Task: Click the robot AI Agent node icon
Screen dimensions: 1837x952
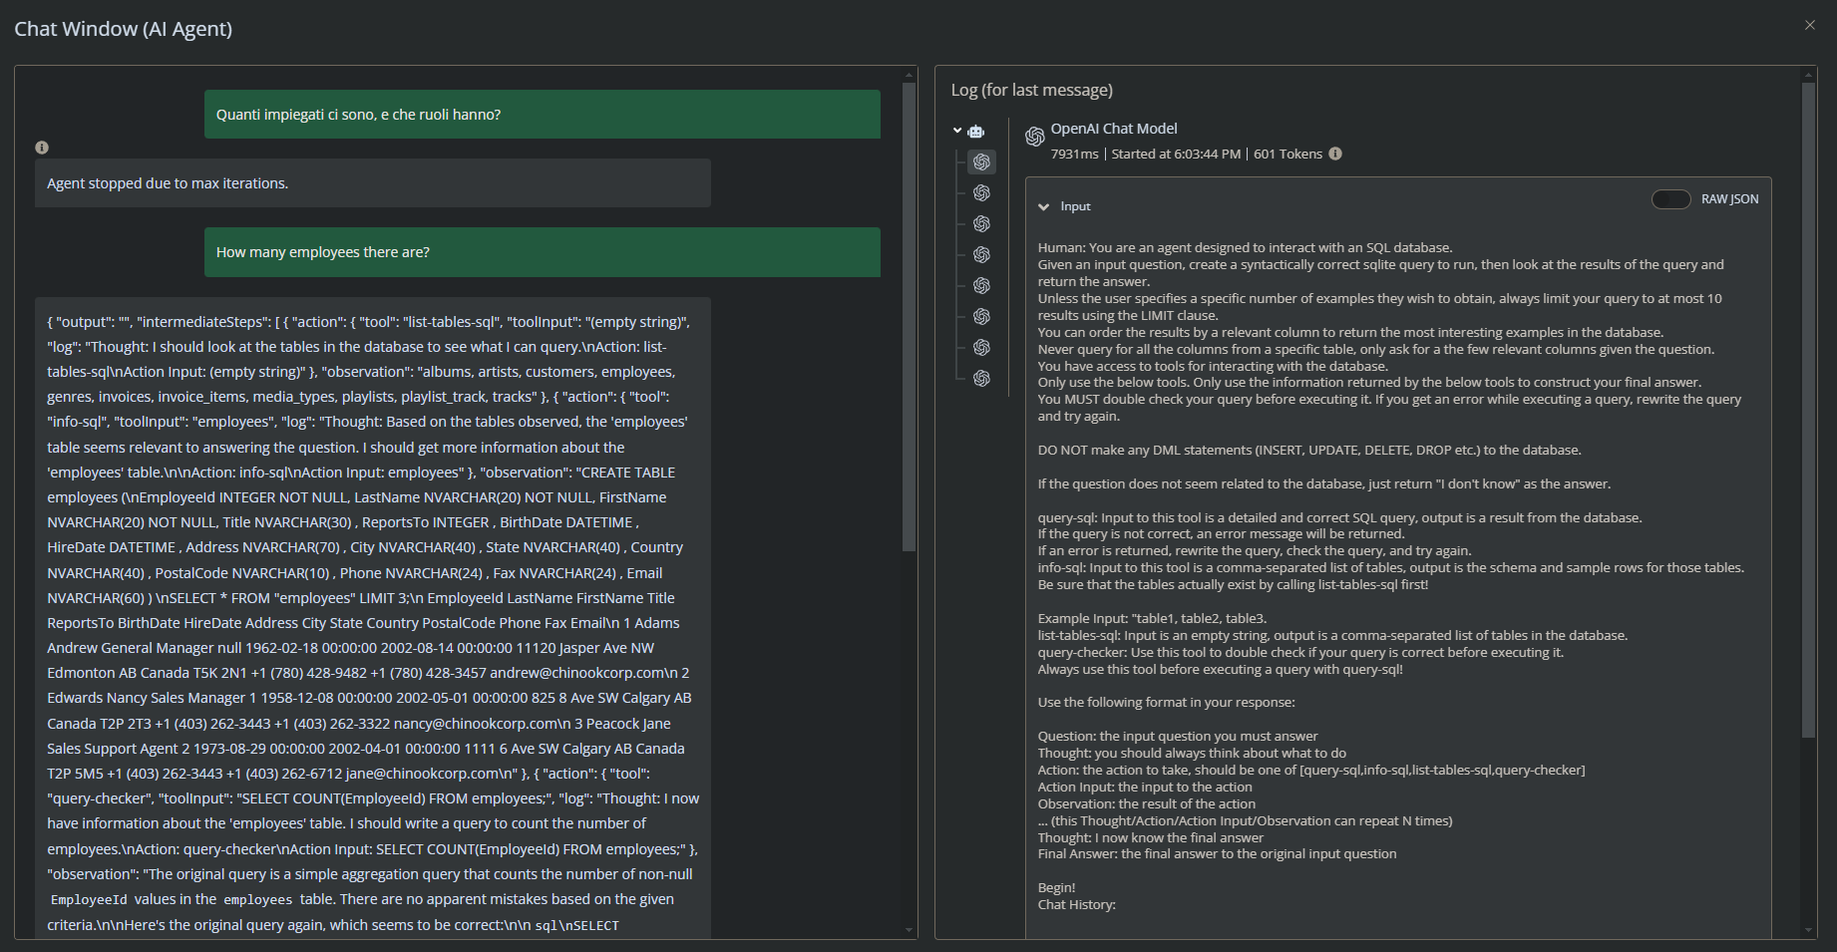Action: pos(976,132)
